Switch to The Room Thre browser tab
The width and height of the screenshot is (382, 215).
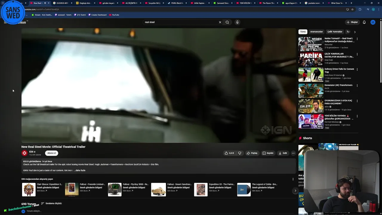tap(268, 3)
